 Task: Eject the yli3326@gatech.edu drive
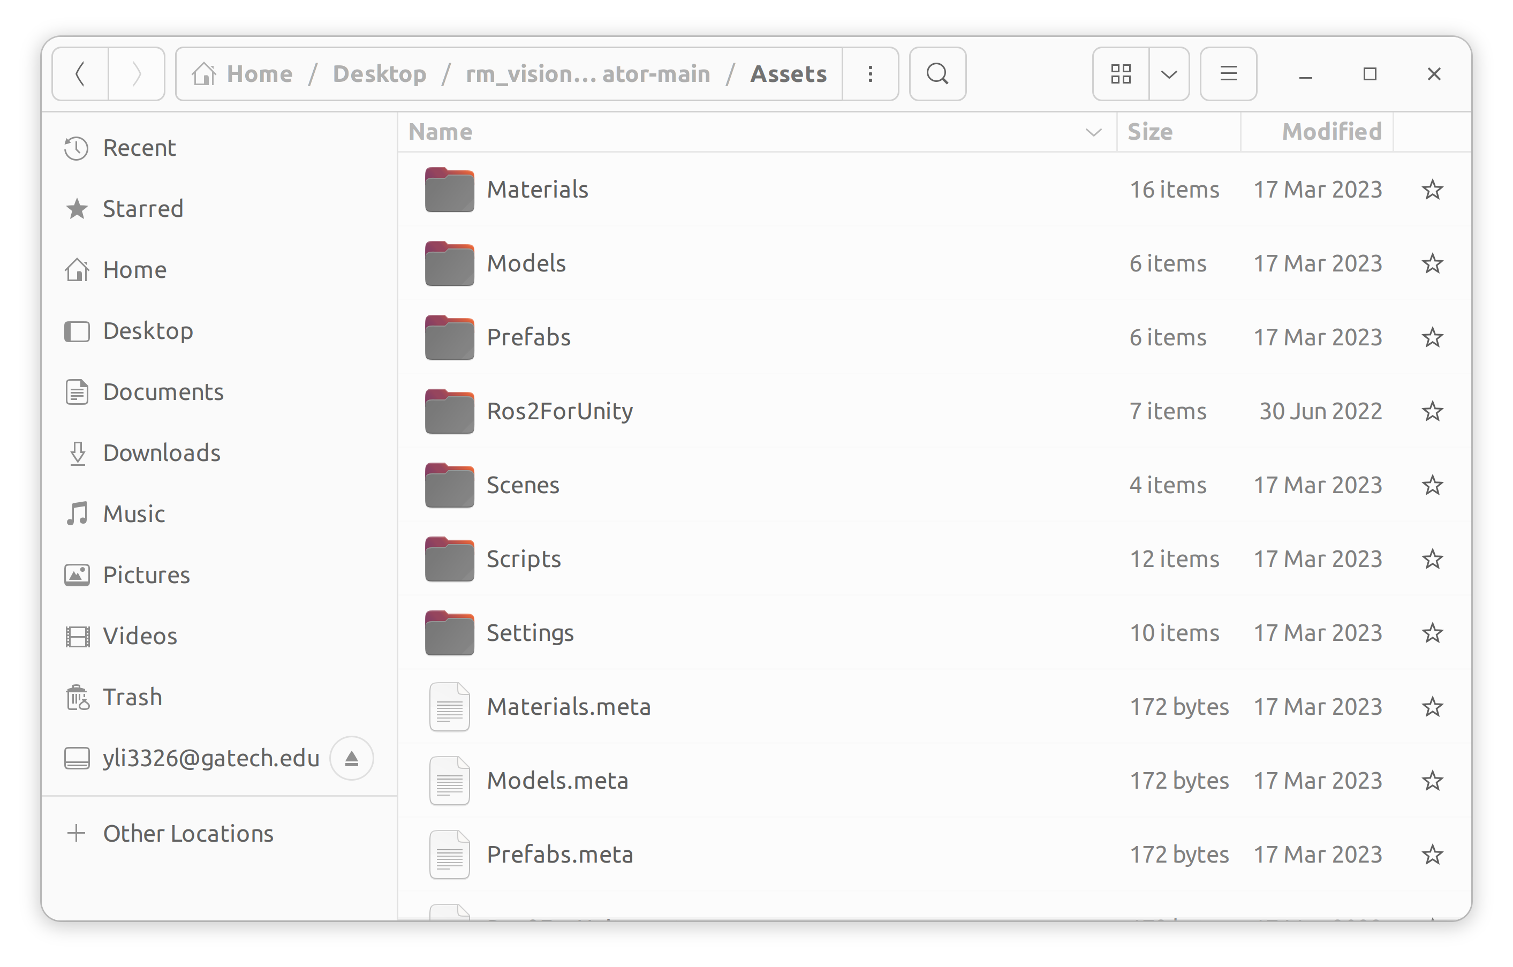click(x=351, y=758)
